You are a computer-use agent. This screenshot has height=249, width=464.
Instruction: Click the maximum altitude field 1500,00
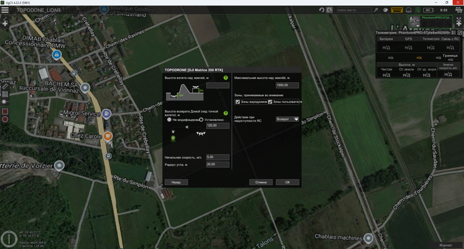pos(288,85)
